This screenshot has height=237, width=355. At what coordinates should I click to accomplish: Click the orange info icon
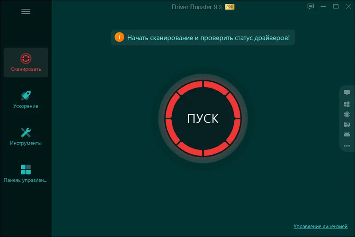pyautogui.click(x=119, y=37)
